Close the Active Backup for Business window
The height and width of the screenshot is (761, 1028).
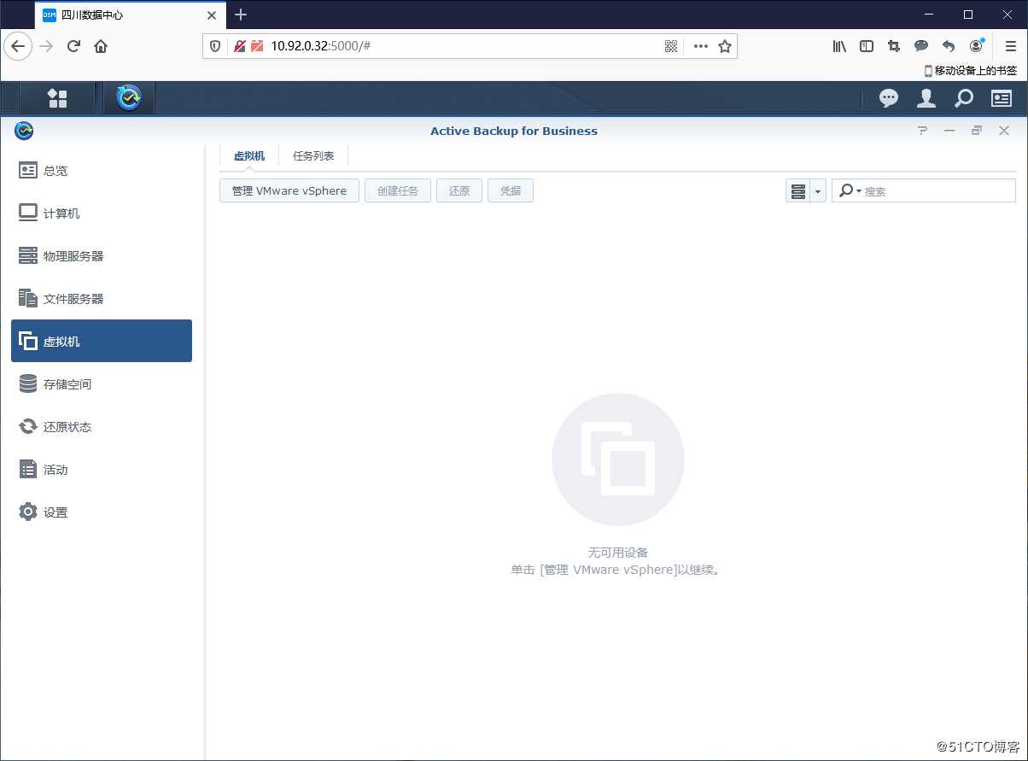coord(1004,131)
